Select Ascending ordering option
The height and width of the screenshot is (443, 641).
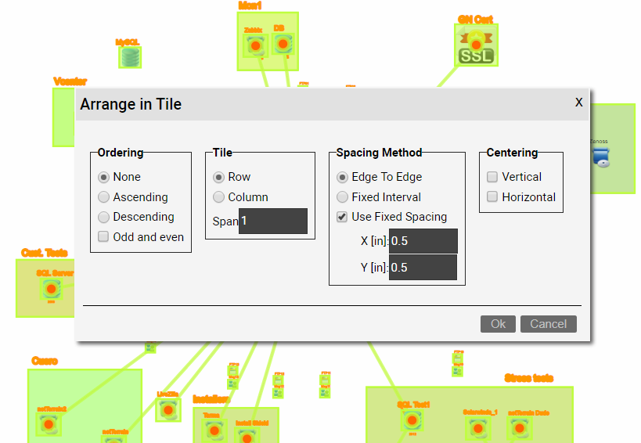(103, 197)
